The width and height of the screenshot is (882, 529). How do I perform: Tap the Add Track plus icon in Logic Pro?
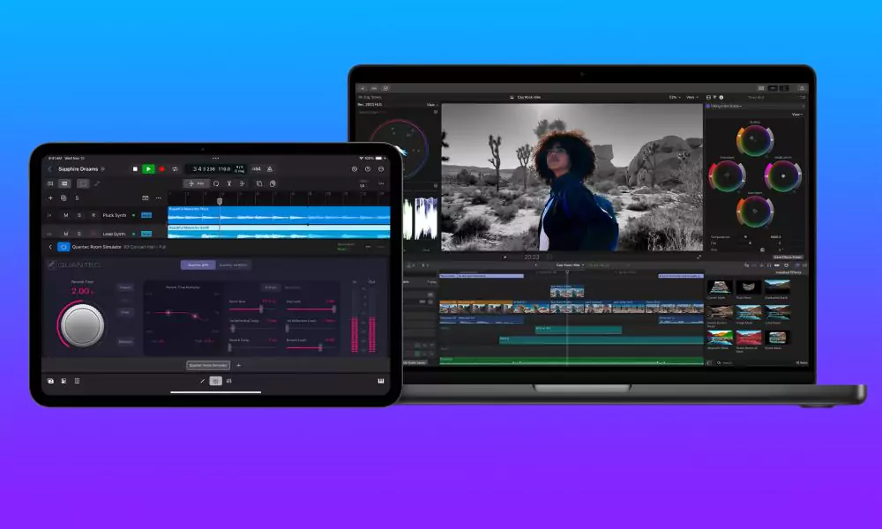[x=50, y=197]
